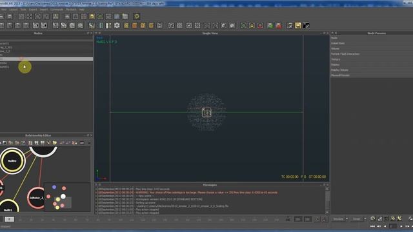Expand the Texture parameter section
Viewport: 413px width, 232px height.
(x=372, y=59)
